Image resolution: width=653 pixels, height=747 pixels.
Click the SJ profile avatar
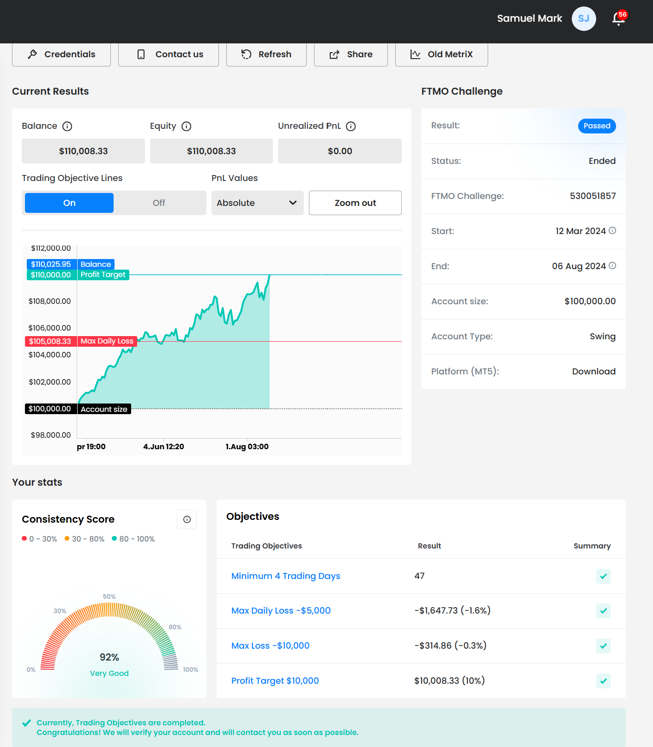tap(584, 18)
